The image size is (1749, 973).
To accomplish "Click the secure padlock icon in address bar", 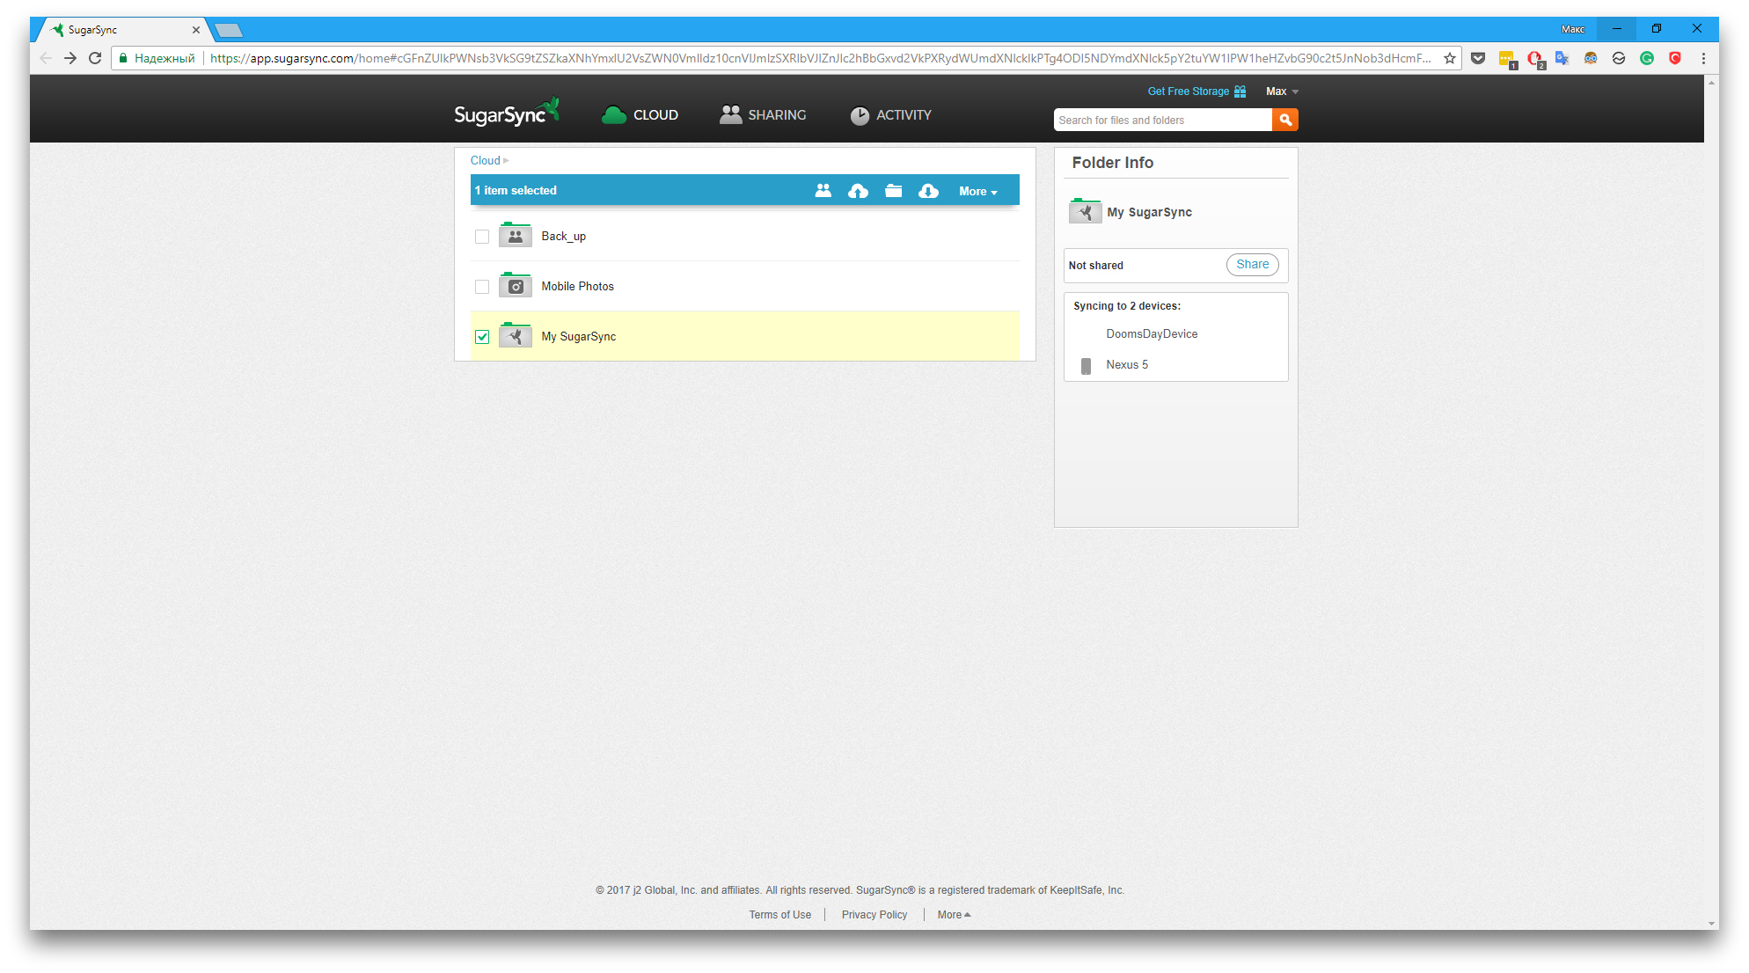I will [123, 58].
